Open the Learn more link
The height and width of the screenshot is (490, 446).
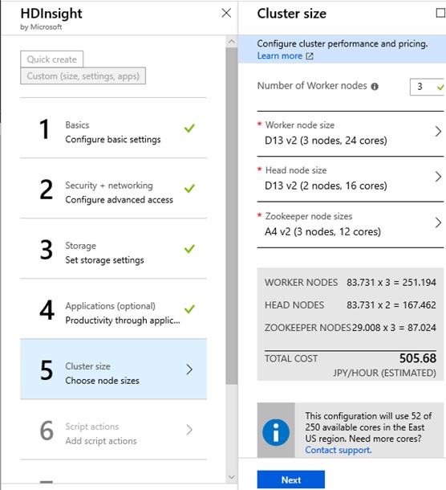[x=280, y=55]
